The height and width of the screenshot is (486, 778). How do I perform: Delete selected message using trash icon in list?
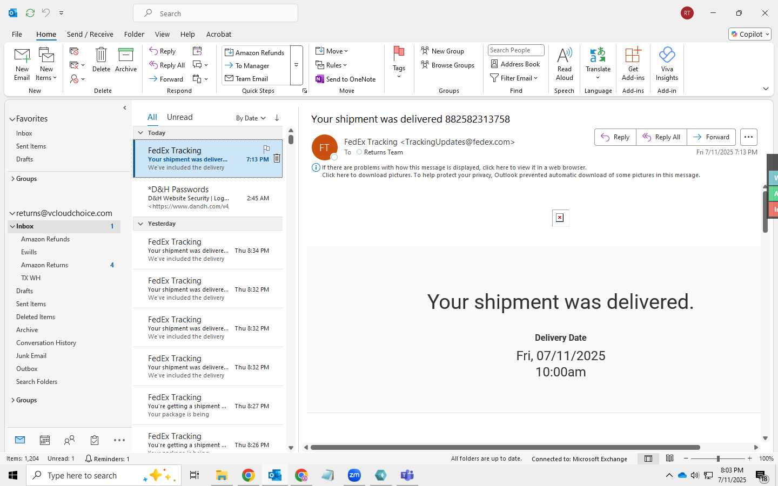tap(277, 158)
